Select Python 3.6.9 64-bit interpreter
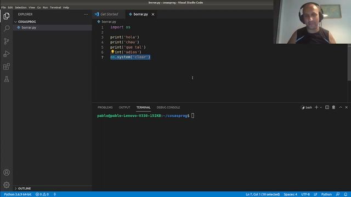Viewport: 351px width, 197px height. coord(18,194)
